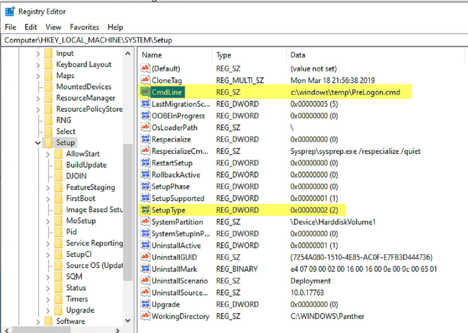Expand the Input key
This screenshot has width=468, height=333.
38,54
